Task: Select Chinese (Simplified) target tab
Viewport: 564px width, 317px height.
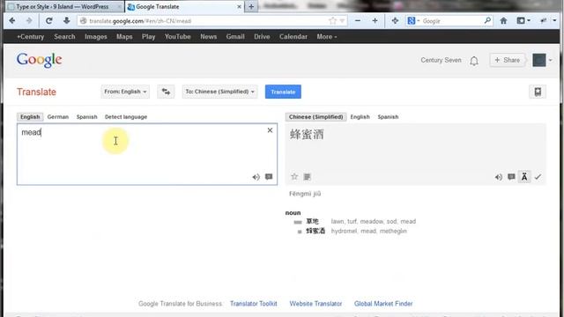Action: [x=315, y=117]
